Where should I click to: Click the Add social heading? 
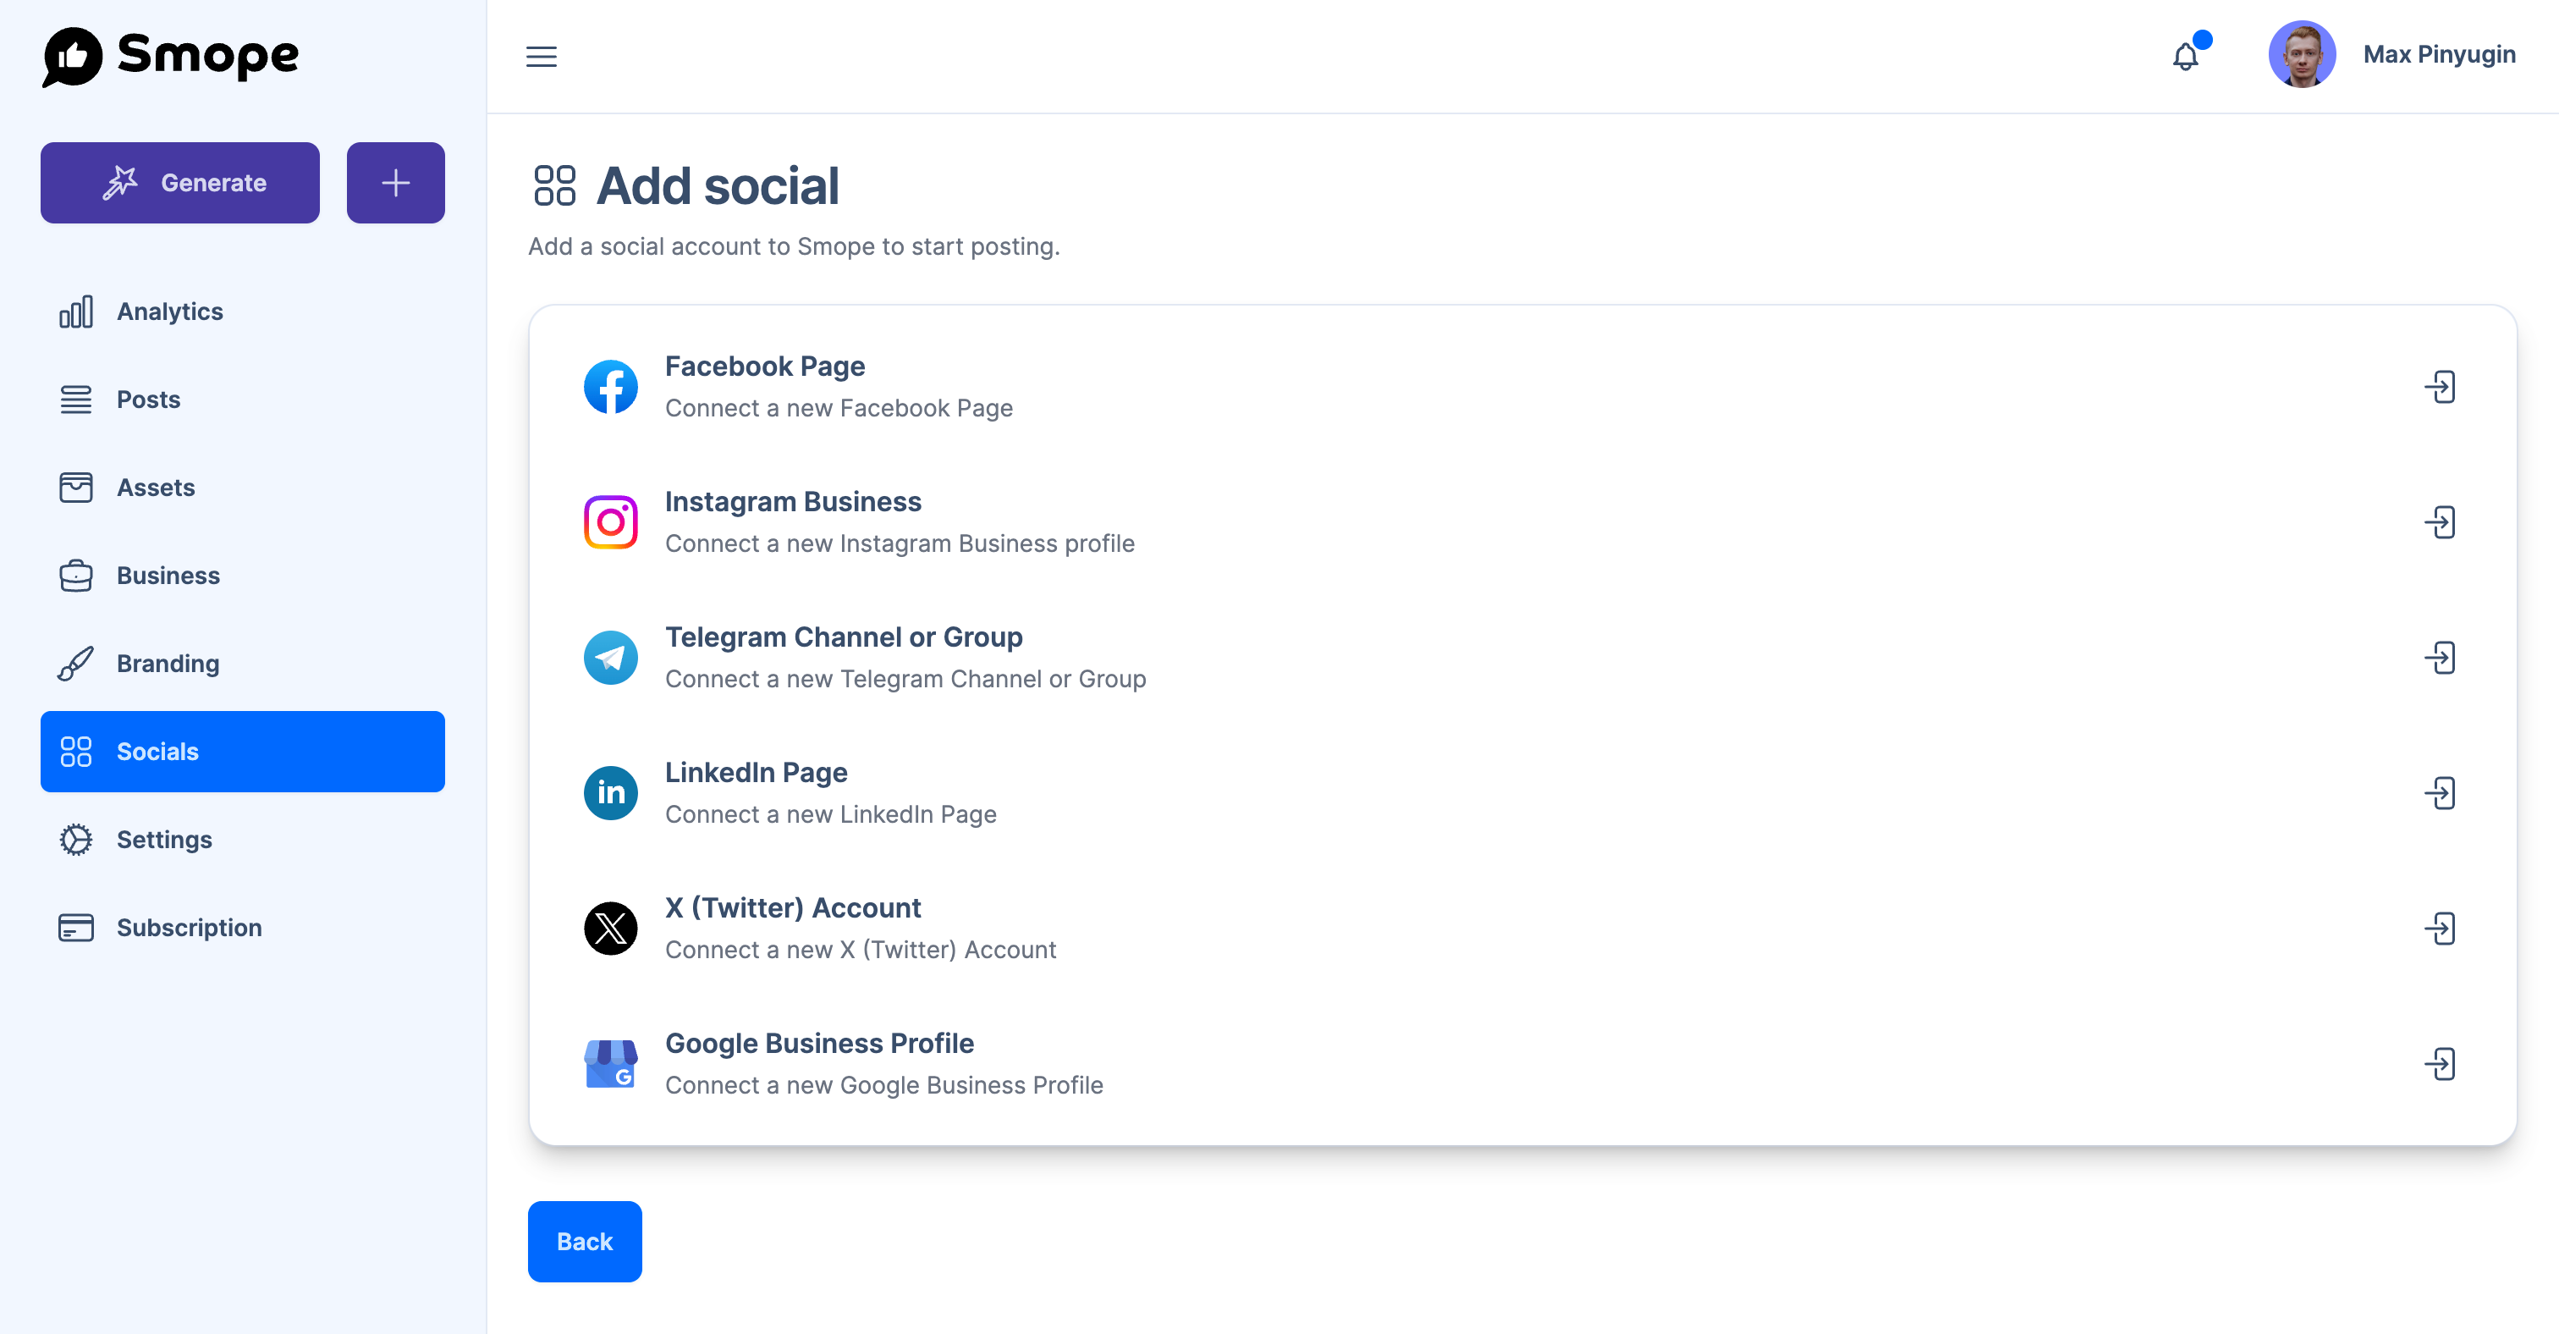pyautogui.click(x=718, y=187)
